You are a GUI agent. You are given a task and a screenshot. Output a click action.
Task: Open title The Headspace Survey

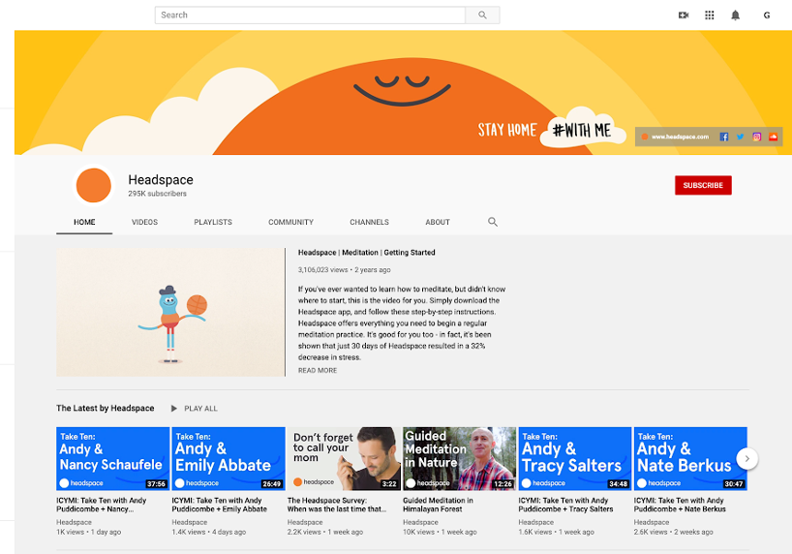click(336, 505)
